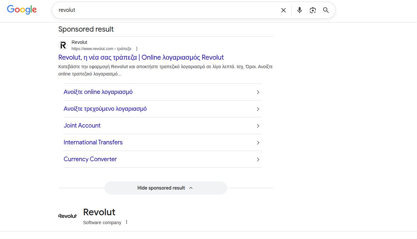
Task: Open the Ανοίξτε τρεχούμενο λογαριασμό sitelink
Action: pos(105,109)
